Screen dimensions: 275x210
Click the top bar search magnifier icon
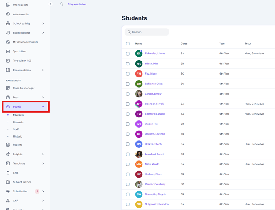tap(61, 4)
